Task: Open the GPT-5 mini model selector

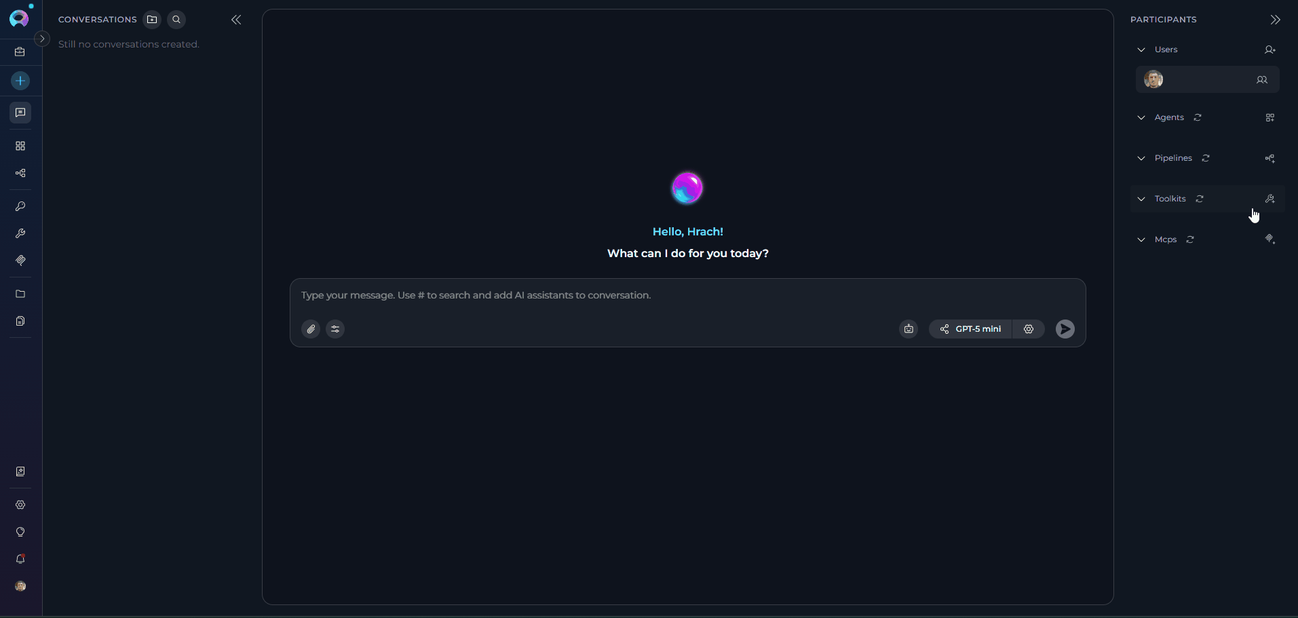Action: point(970,329)
